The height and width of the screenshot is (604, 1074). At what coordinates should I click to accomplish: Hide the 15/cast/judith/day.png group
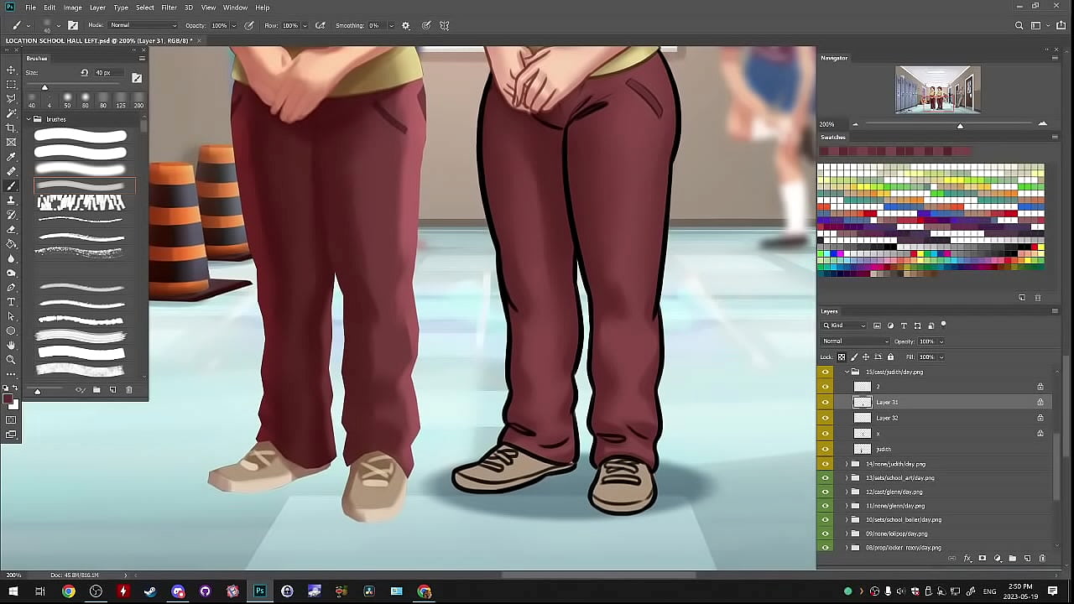point(826,372)
